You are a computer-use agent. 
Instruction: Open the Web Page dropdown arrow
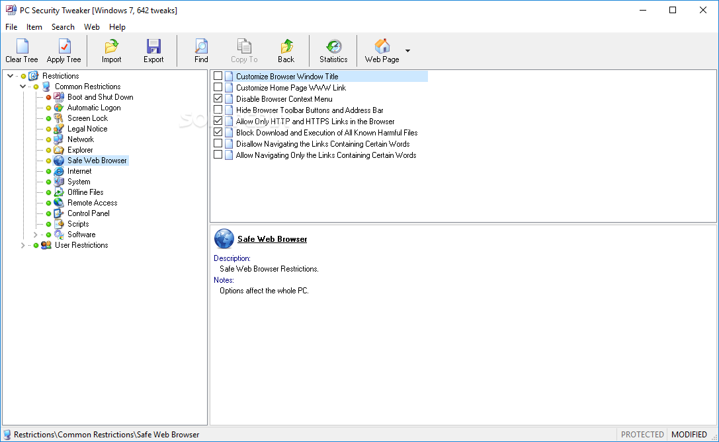[x=407, y=50]
